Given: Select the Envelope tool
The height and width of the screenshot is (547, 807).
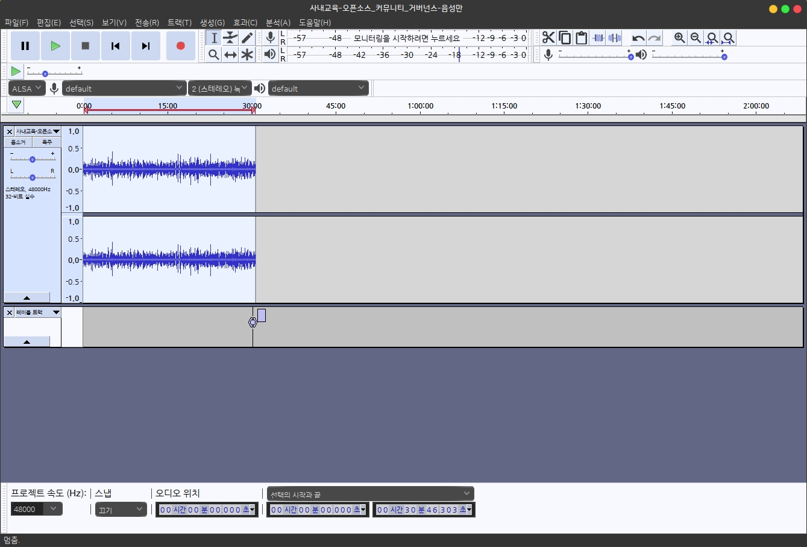Looking at the screenshot, I should click(x=230, y=38).
